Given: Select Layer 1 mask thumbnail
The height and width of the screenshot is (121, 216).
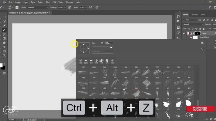Looking at the screenshot, I should 197,33.
